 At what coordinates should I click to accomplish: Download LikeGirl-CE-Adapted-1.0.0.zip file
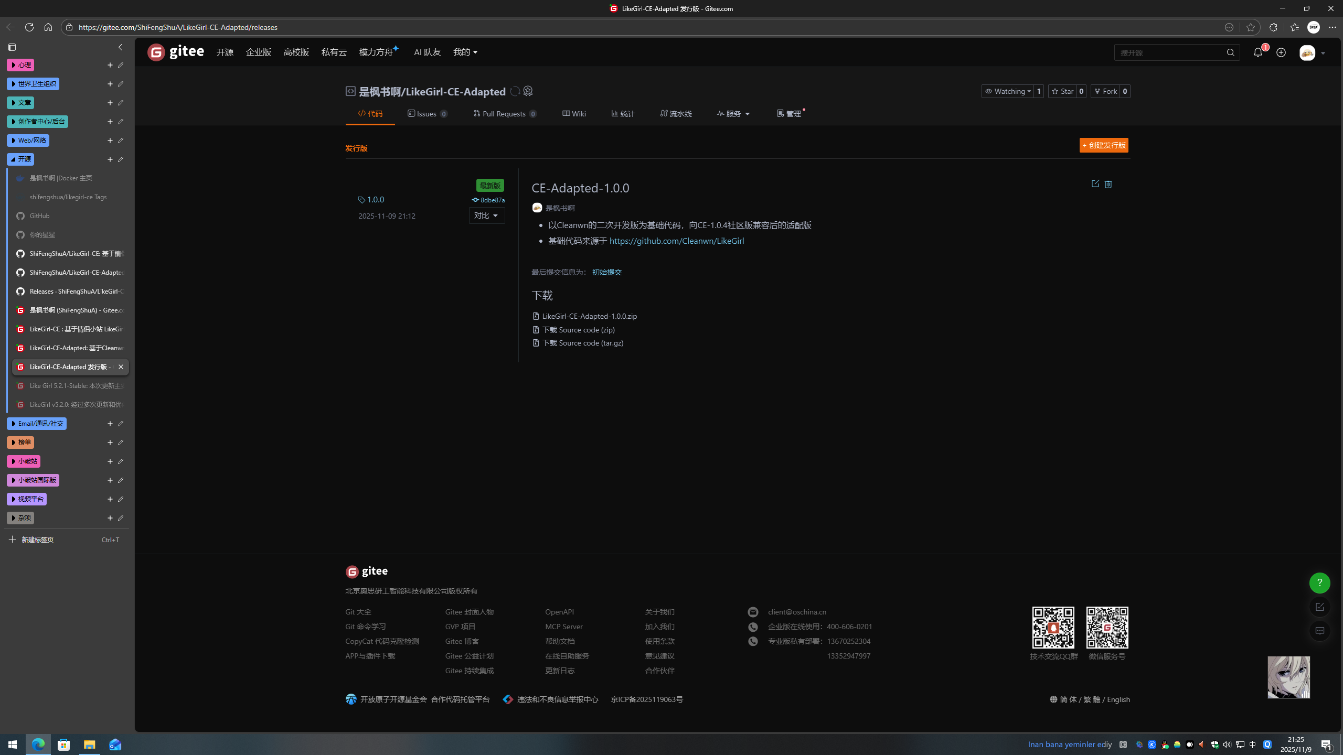(x=589, y=316)
